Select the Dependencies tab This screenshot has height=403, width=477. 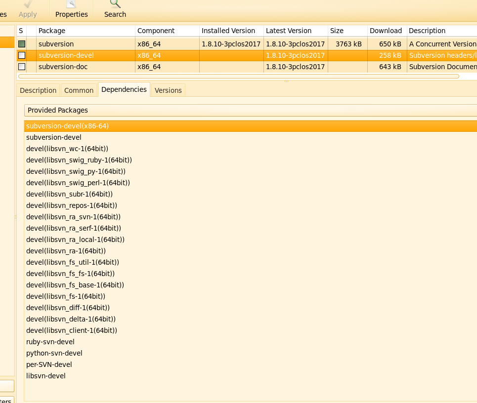coord(124,89)
